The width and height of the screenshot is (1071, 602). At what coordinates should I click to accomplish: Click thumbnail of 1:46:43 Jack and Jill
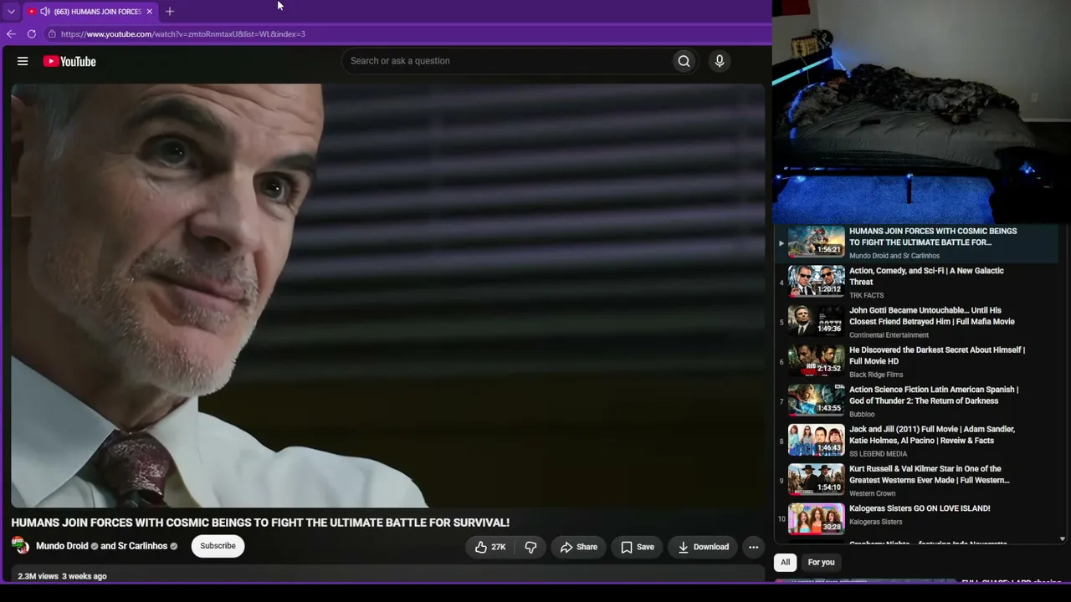[817, 440]
